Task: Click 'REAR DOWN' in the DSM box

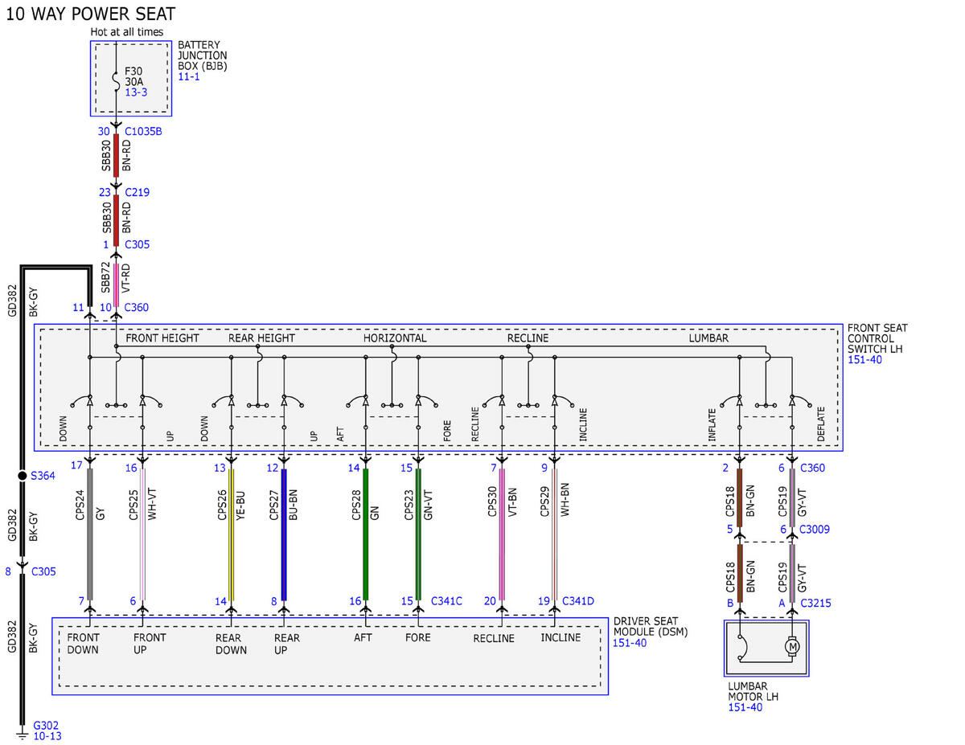Action: click(231, 644)
